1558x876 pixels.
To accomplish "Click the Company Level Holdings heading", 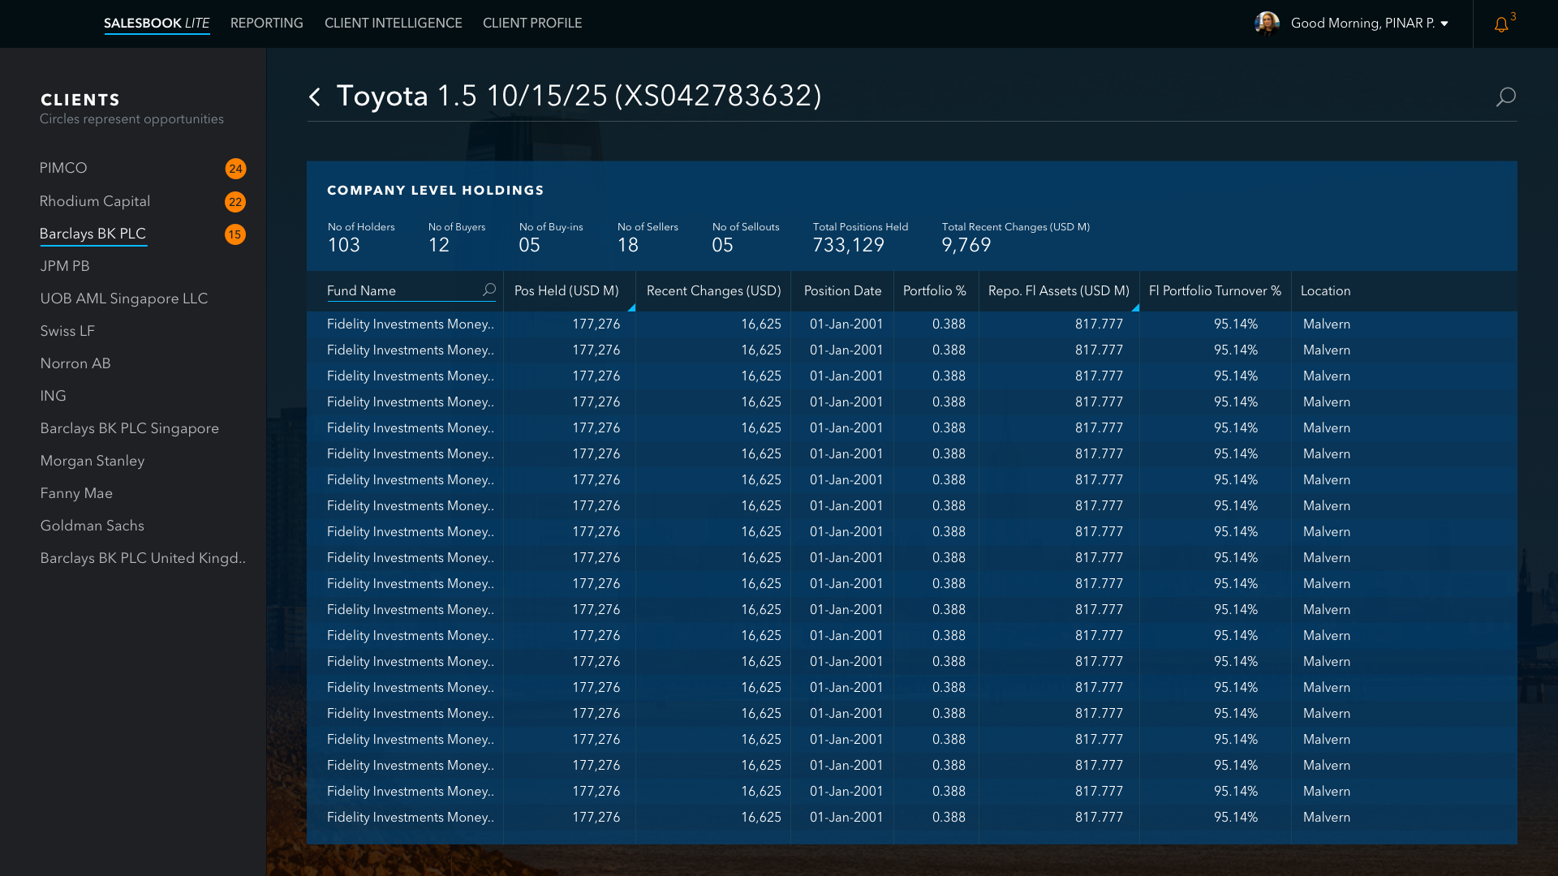I will click(436, 191).
